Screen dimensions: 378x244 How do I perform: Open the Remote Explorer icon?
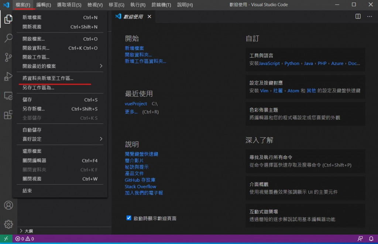pyautogui.click(x=8, y=96)
